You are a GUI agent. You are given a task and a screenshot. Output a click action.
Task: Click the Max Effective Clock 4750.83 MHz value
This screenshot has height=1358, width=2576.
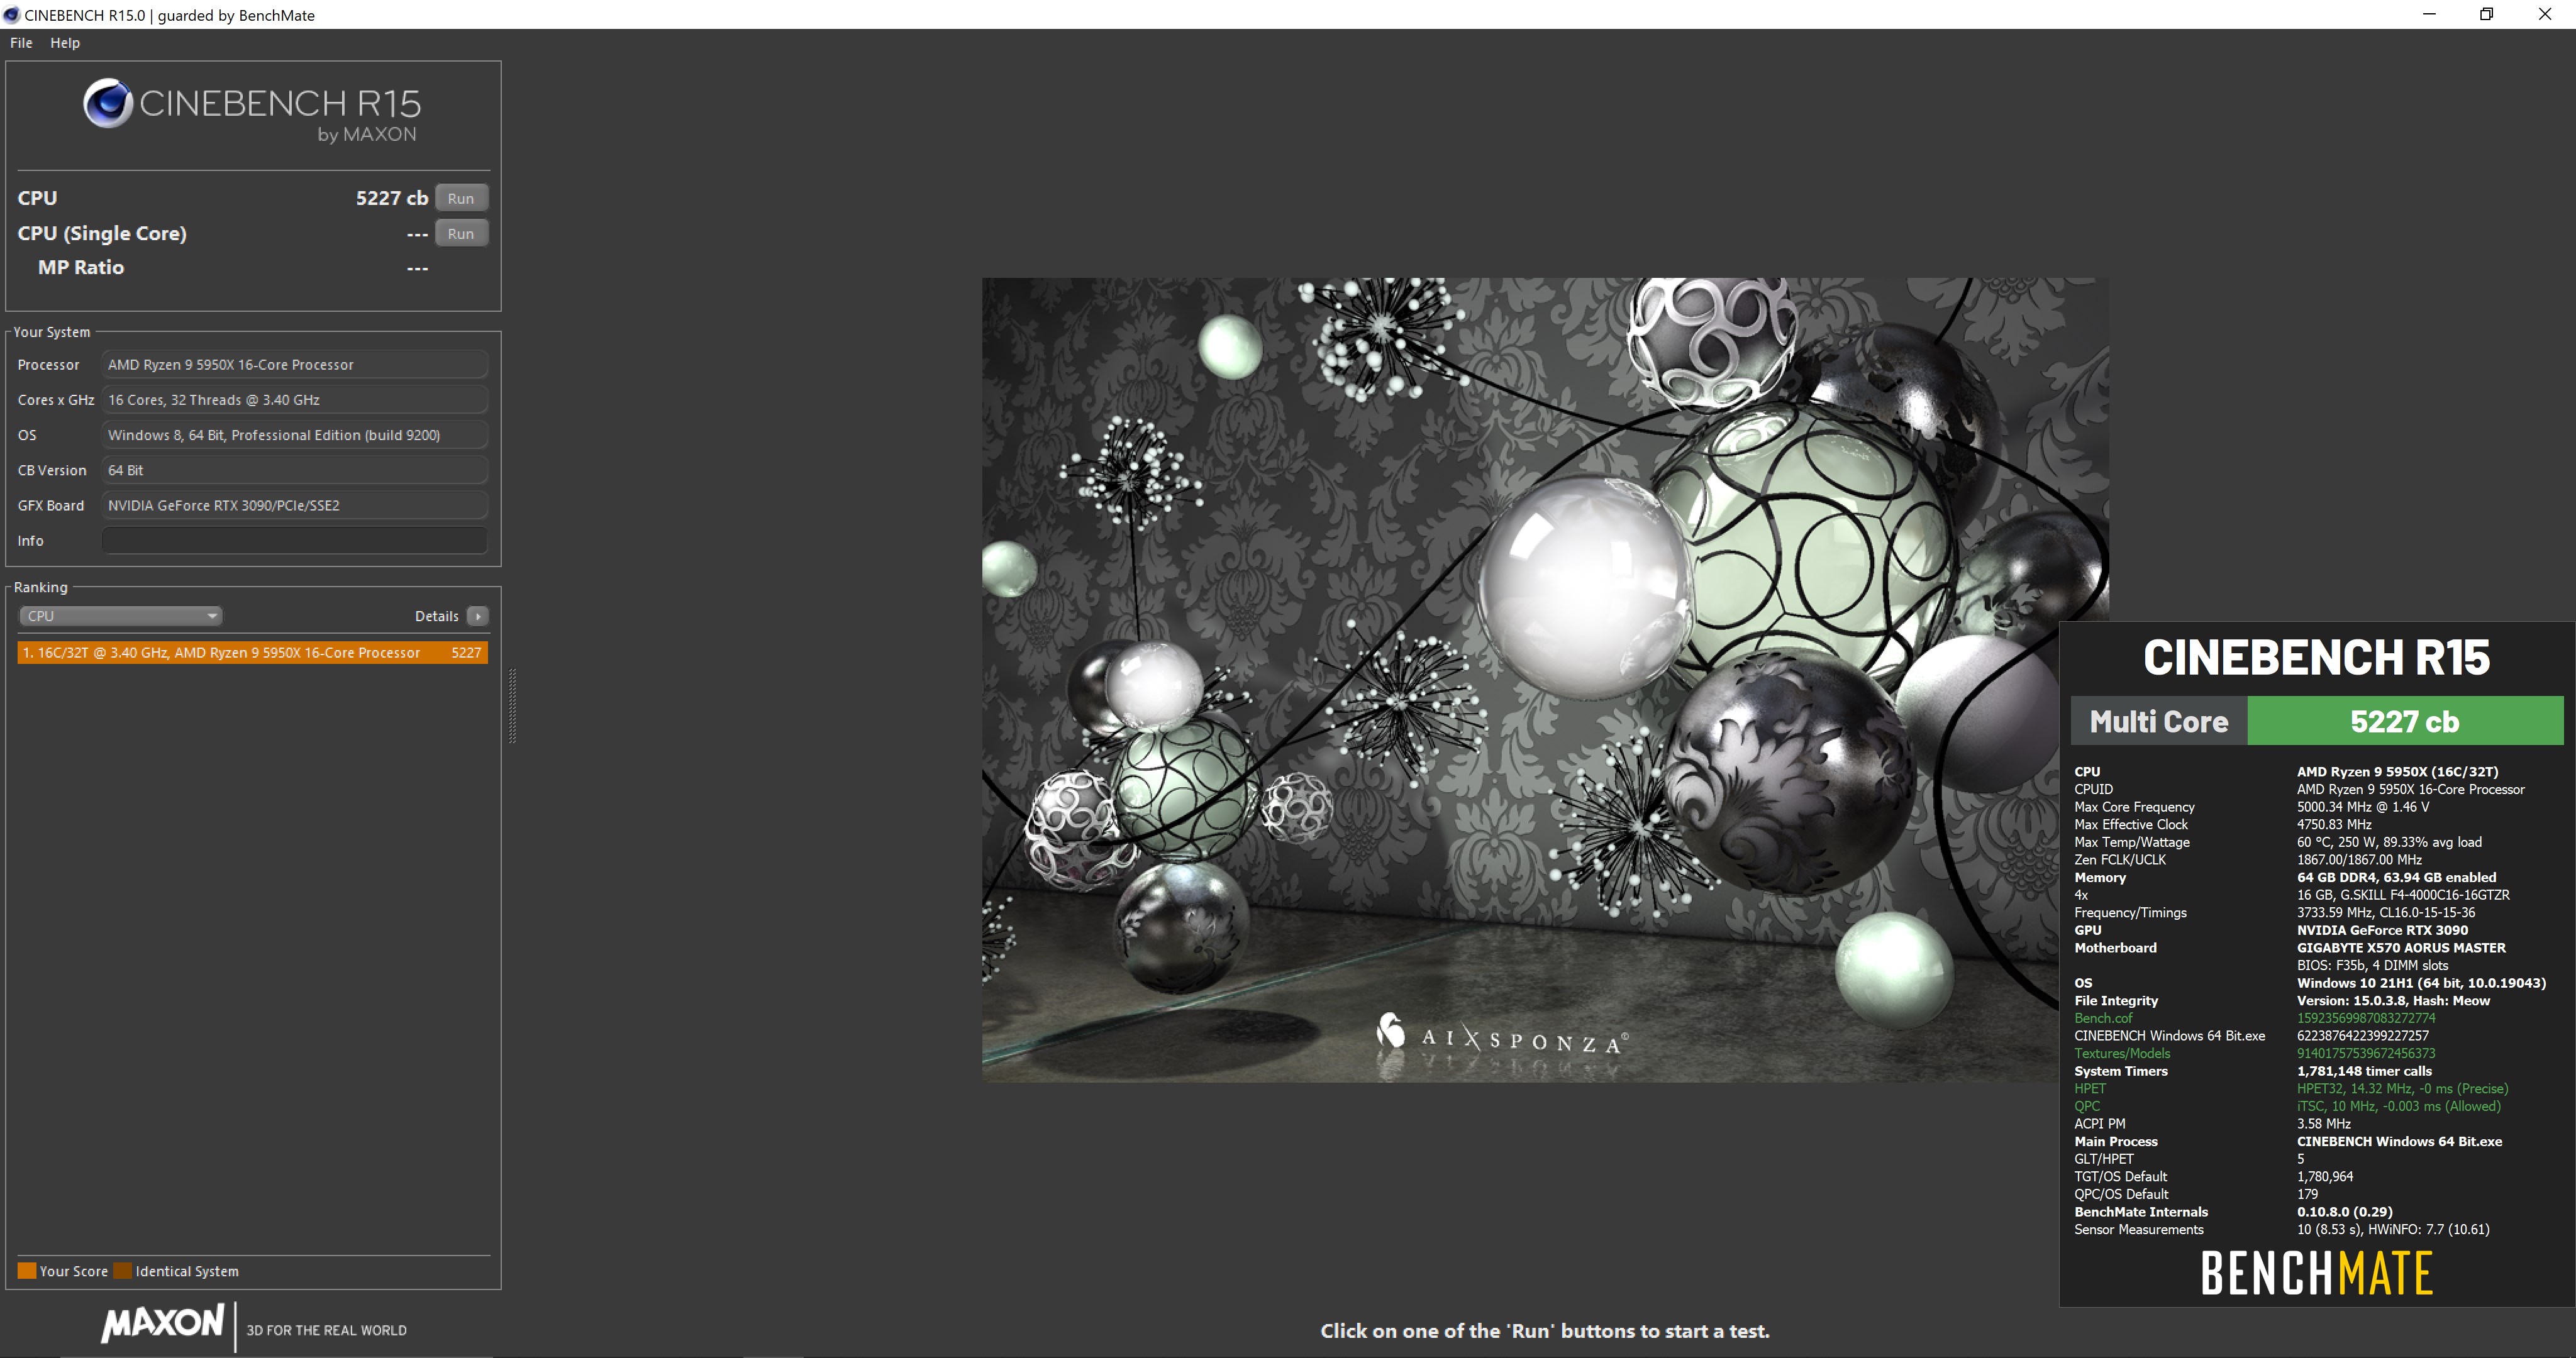tap(2334, 824)
